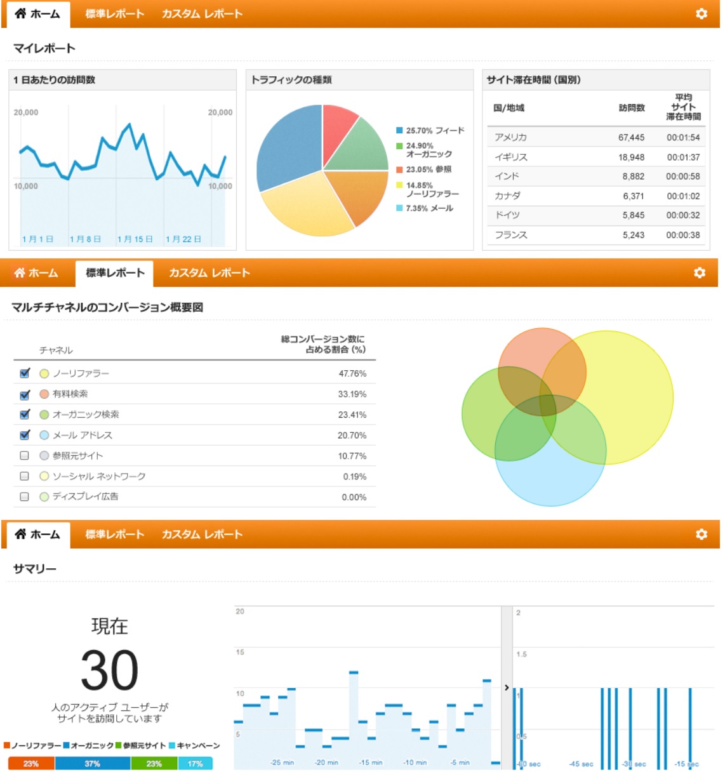Screen dimensions: 725x772
Task: Click the 訪問数 column header
Action: 631,108
